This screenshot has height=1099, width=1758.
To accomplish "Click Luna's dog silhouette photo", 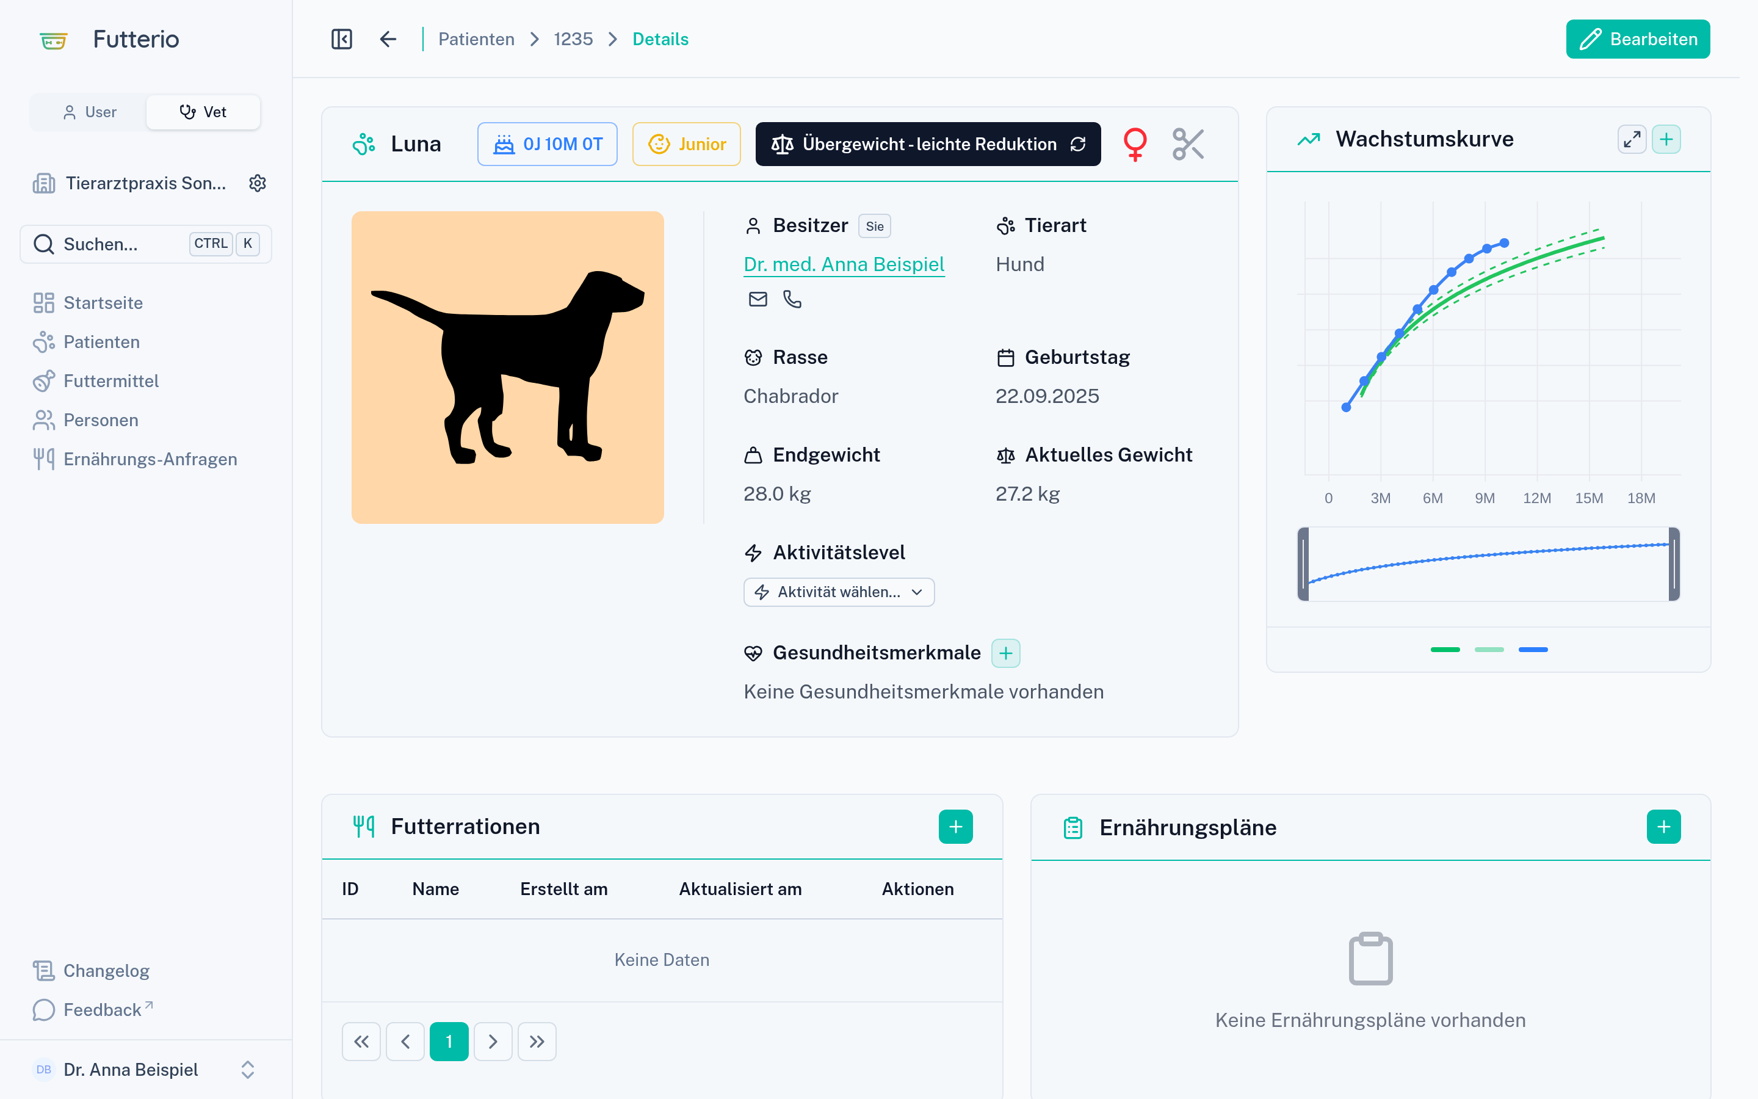I will [x=507, y=367].
